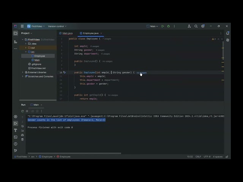Image resolution: width=243 pixels, height=182 pixels.
Task: Open the FirstVideo project dropdown
Action: tap(36, 26)
